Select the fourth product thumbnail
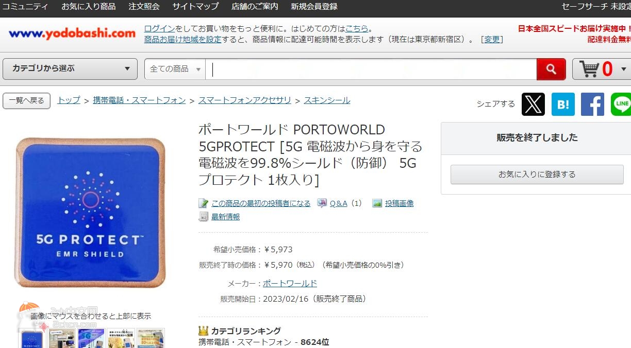 coord(121,338)
